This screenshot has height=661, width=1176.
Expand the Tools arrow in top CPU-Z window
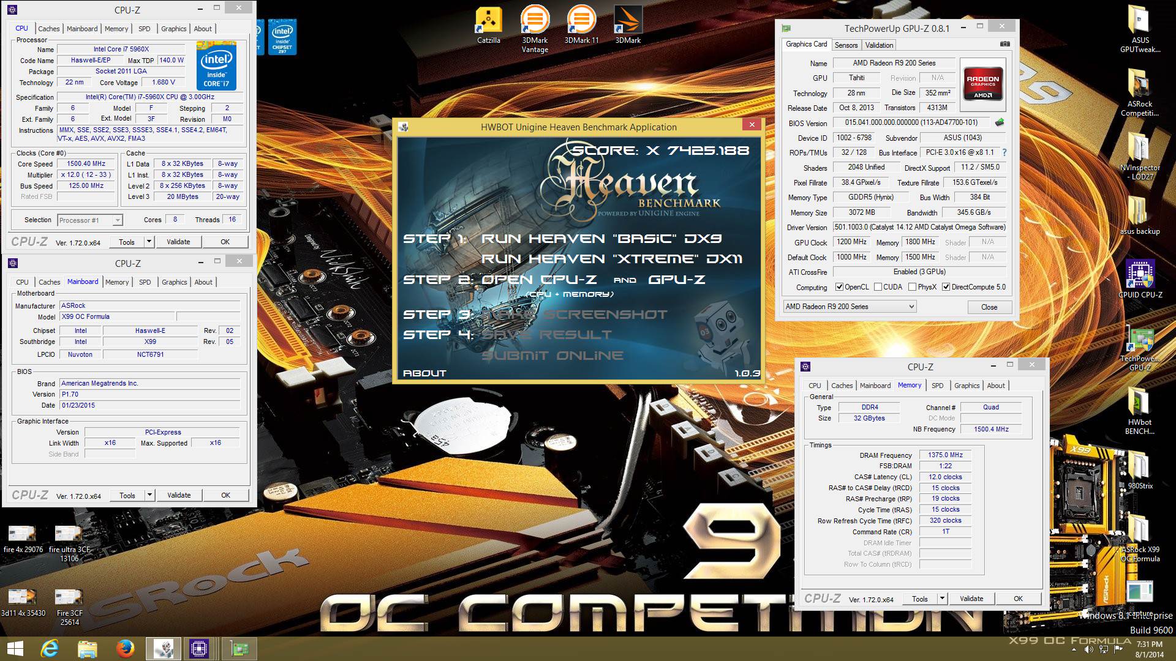click(148, 242)
